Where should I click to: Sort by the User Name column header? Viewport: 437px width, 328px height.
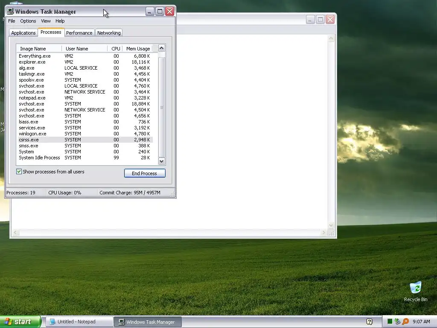pos(84,49)
